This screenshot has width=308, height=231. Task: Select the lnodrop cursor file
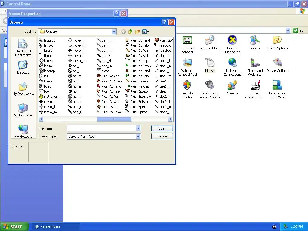coord(47,71)
